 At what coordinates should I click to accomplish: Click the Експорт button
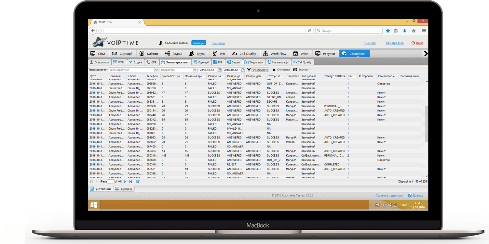pyautogui.click(x=301, y=70)
